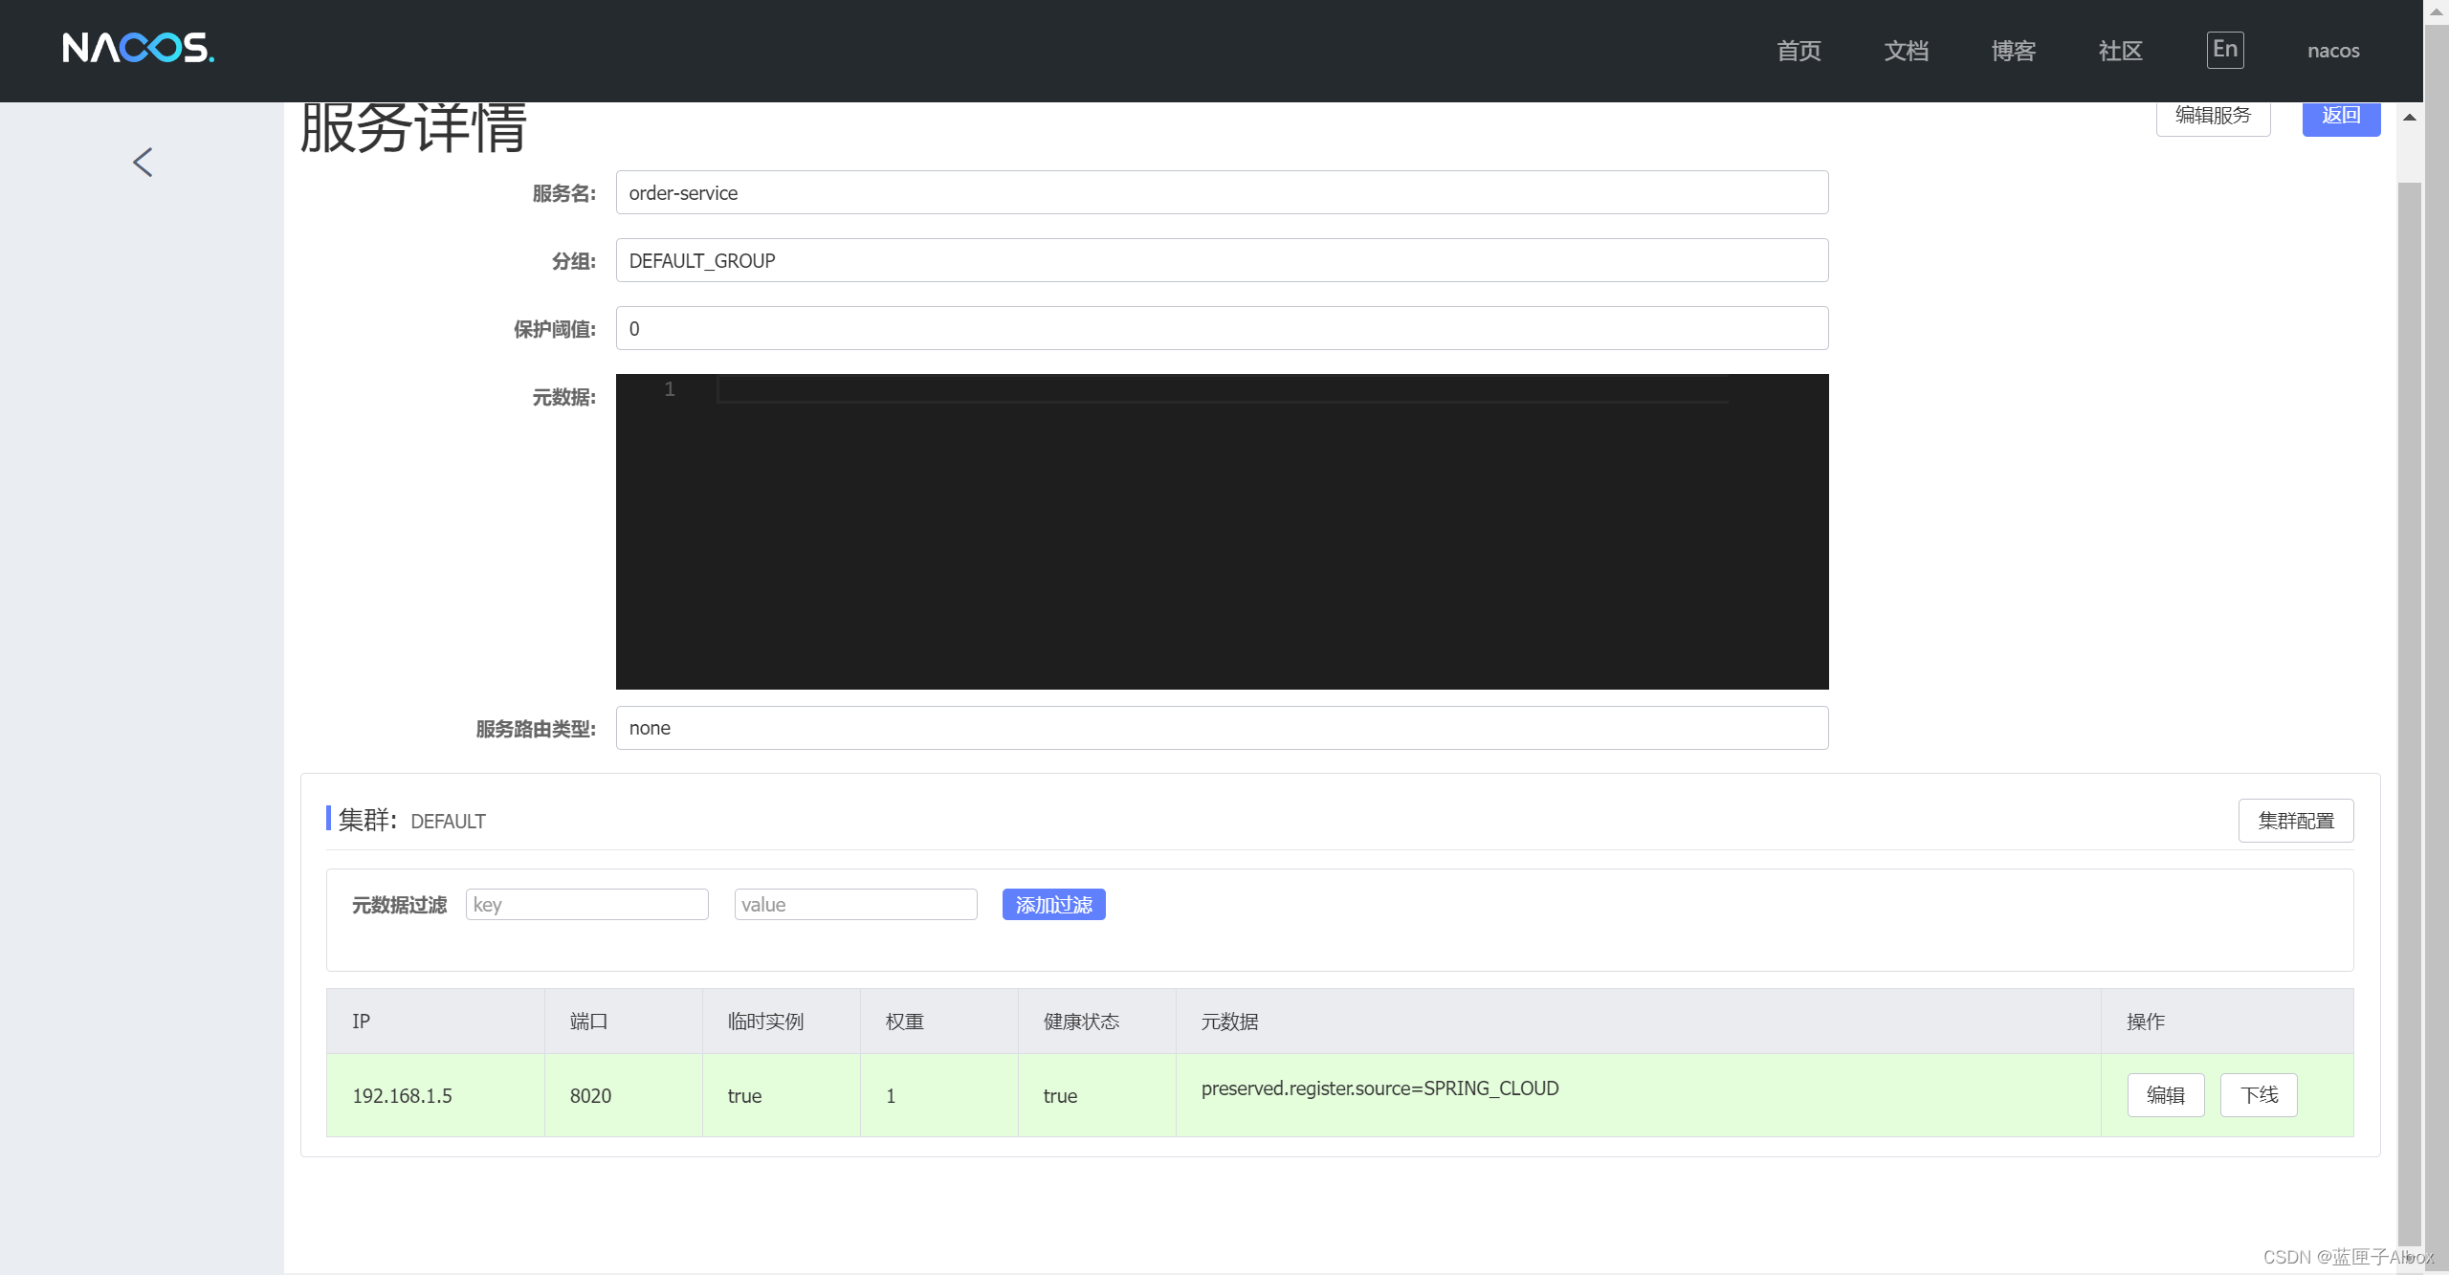Viewport: 2449px width, 1275px height.
Task: Open the 集群配置 button
Action: click(x=2296, y=821)
